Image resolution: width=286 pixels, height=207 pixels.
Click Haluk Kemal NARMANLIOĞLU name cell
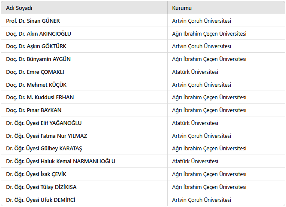click(60, 161)
